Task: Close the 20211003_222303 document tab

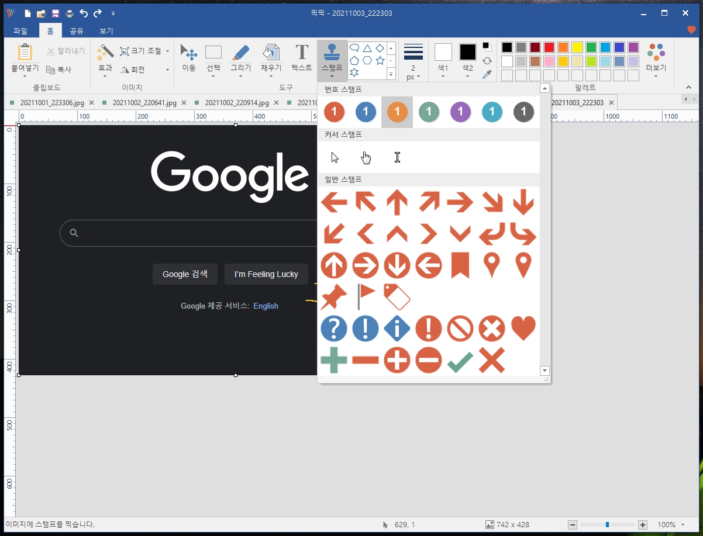Action: [611, 102]
